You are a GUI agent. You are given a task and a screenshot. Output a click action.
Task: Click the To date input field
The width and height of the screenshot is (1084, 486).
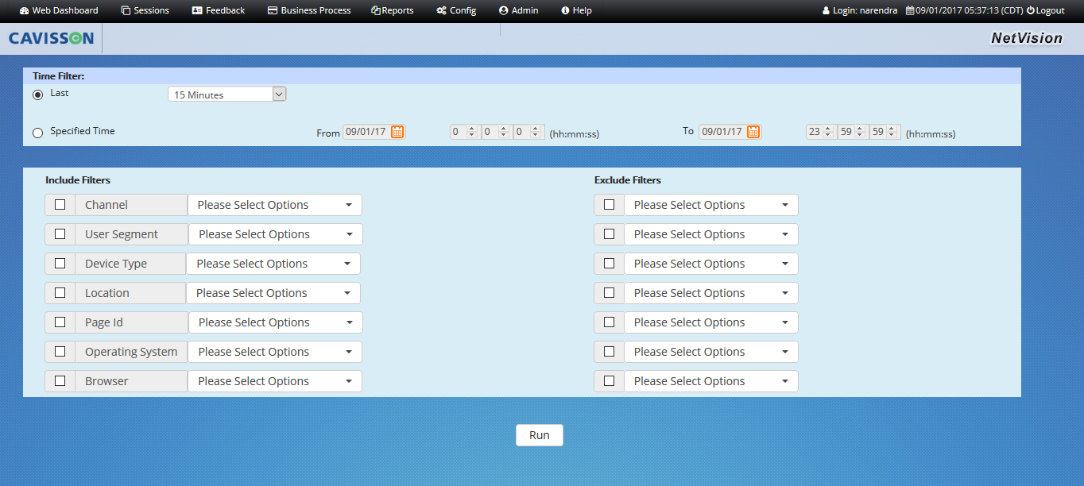[x=722, y=132]
